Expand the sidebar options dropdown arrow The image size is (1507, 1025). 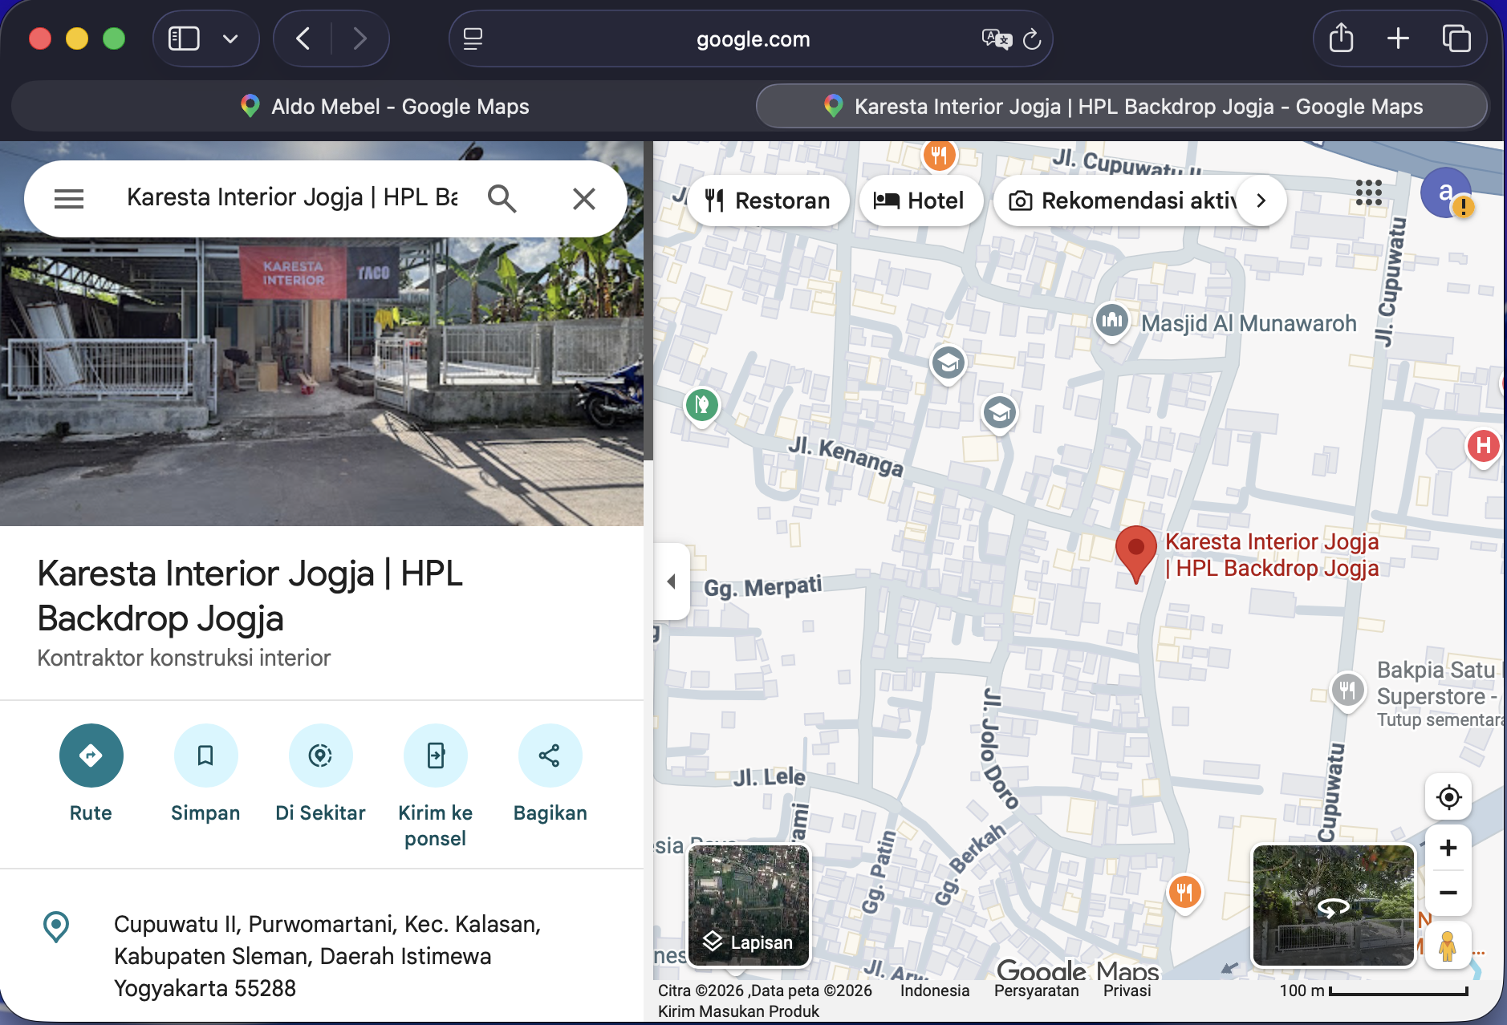tap(230, 38)
